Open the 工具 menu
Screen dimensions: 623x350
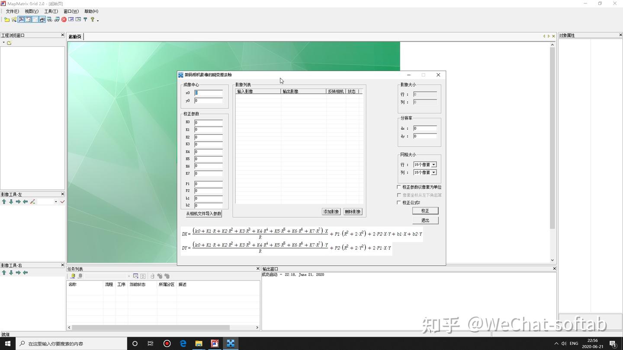click(51, 11)
